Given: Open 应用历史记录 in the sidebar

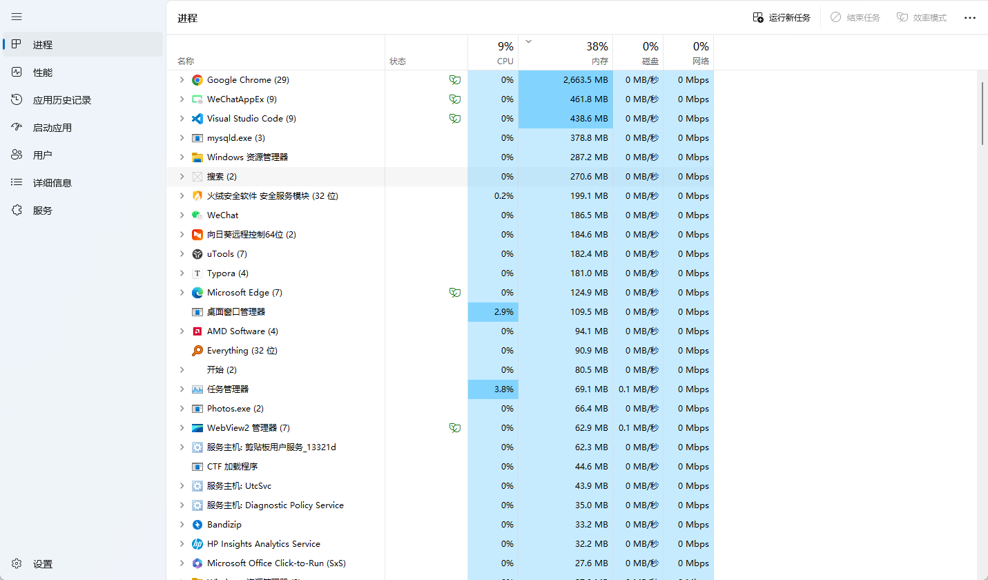Looking at the screenshot, I should [x=83, y=100].
